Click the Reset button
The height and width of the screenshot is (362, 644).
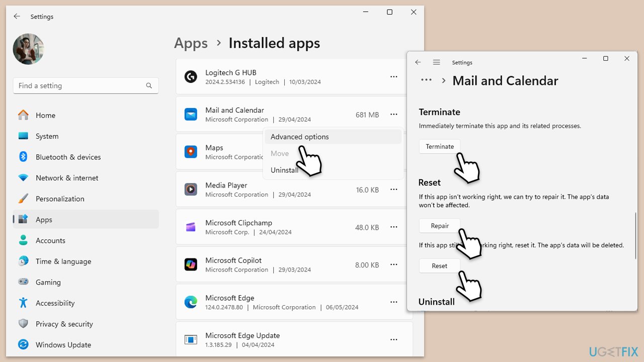[x=440, y=265]
